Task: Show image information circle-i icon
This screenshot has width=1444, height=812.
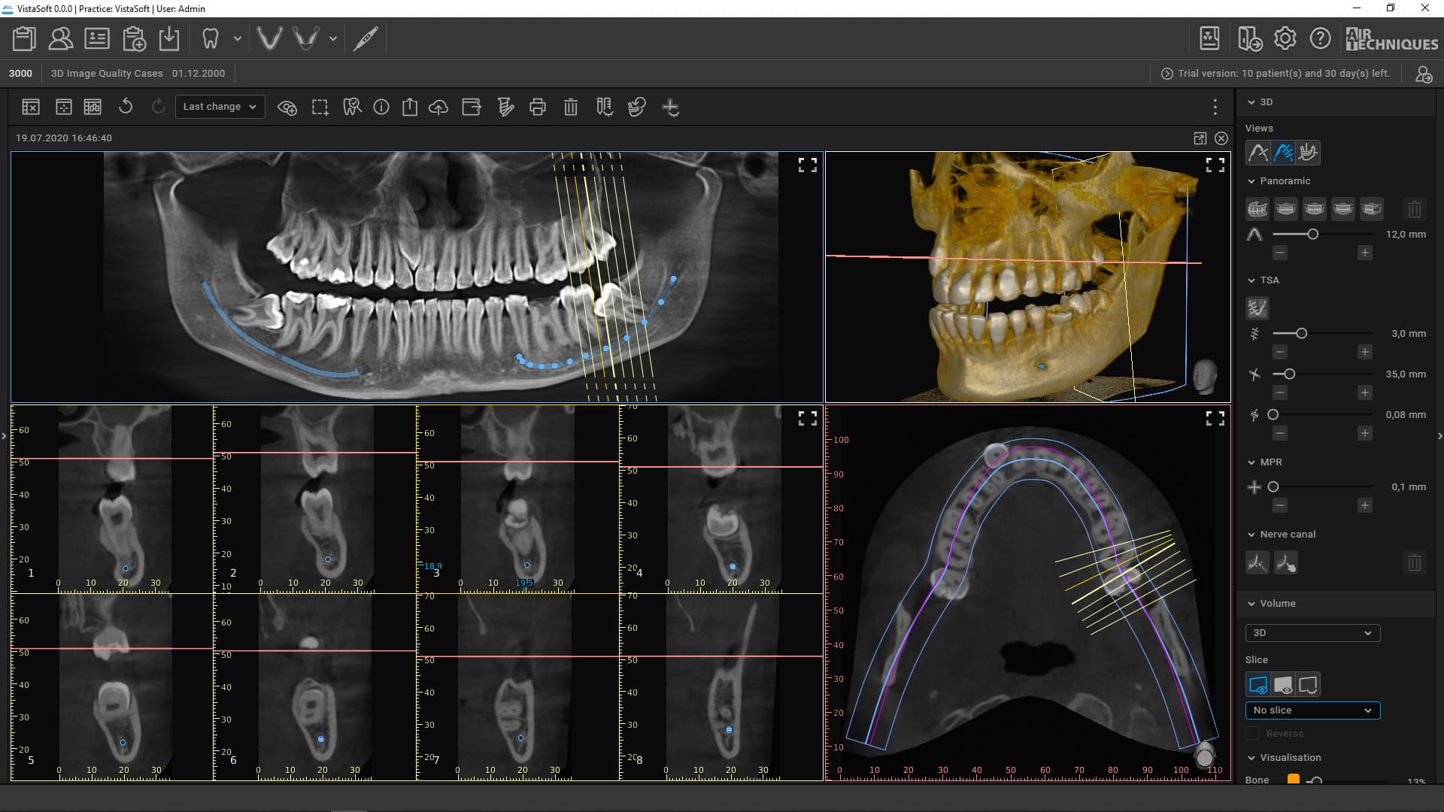Action: (x=381, y=108)
